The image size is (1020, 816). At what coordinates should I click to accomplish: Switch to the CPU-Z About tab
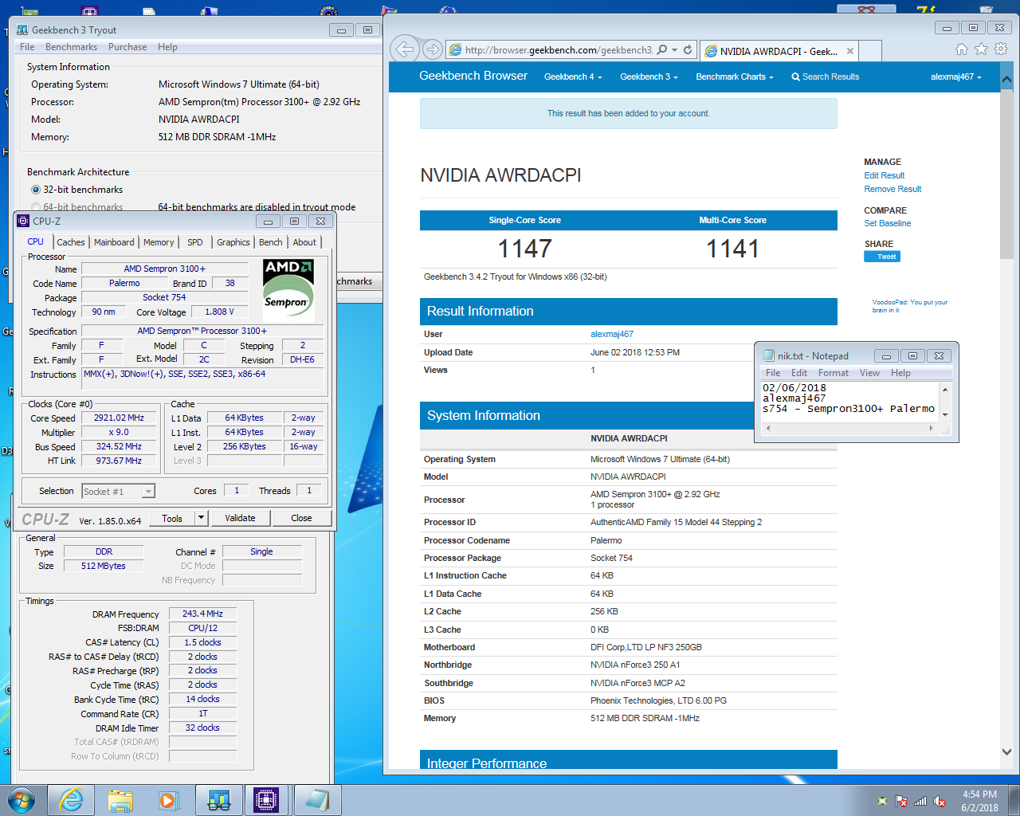coord(304,242)
